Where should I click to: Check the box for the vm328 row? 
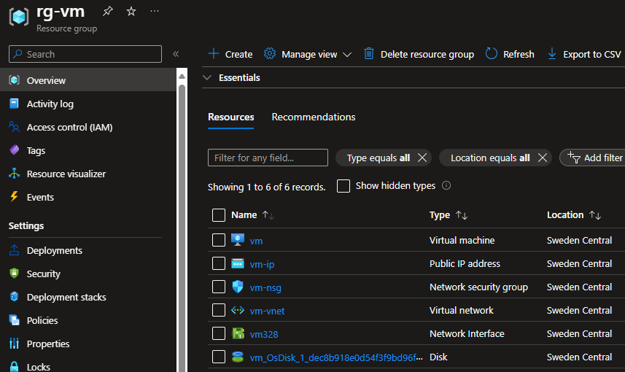tap(219, 333)
